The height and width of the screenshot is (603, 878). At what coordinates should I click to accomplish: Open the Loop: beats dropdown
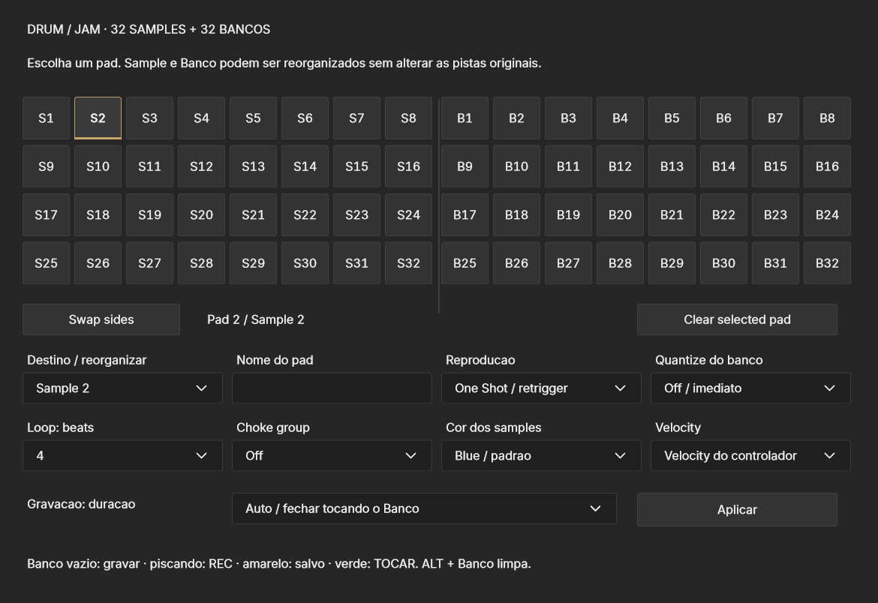pos(122,456)
